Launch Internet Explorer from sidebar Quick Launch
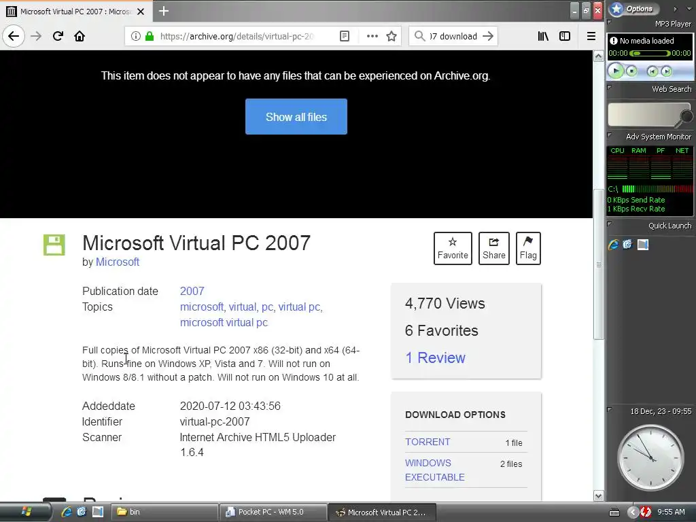Image resolution: width=696 pixels, height=522 pixels. [x=614, y=245]
